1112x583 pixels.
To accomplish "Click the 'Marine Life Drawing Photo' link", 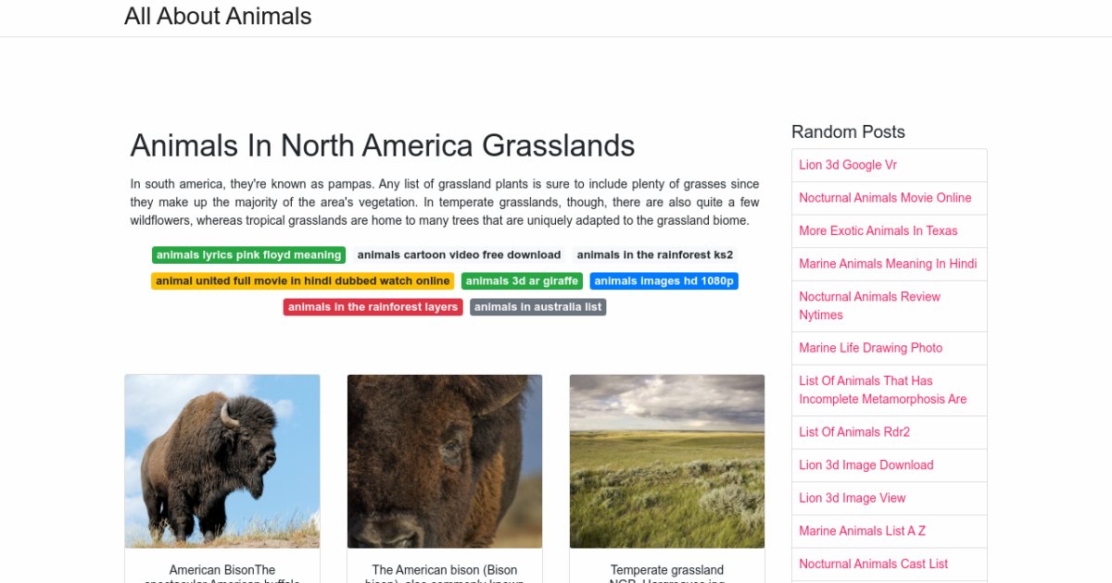I will click(x=870, y=348).
